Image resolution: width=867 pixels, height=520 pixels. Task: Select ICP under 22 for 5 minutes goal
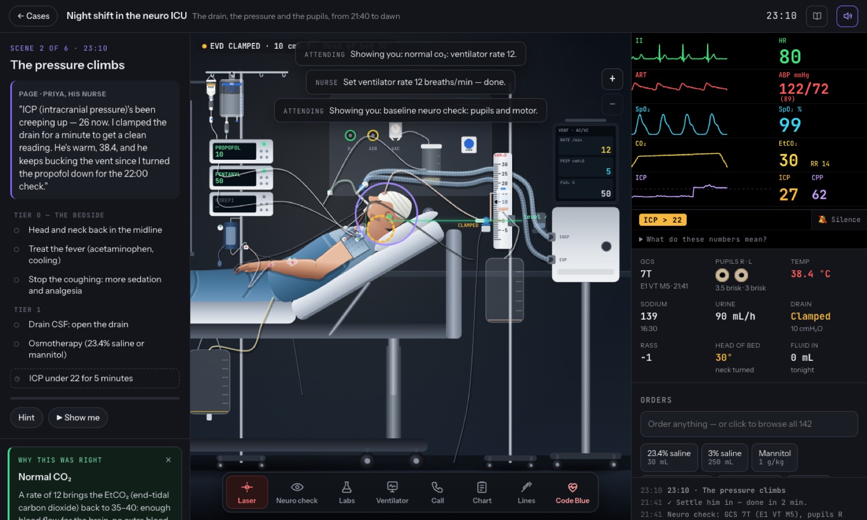95,378
